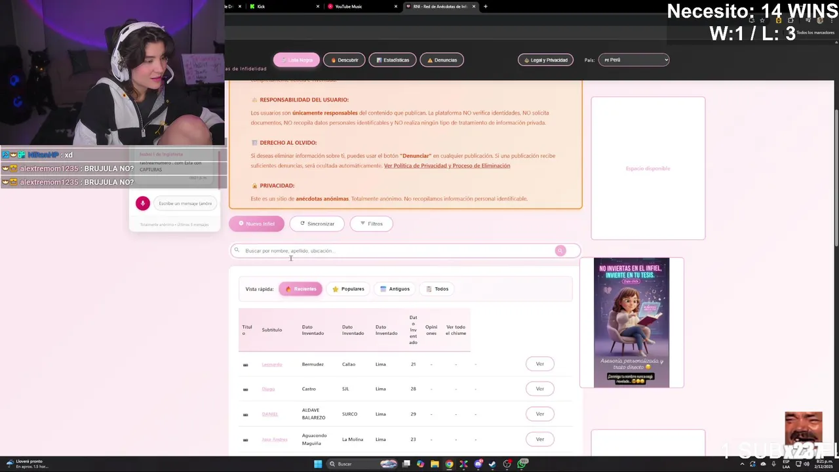
Task: Click the 'SURCO' cell
Action: 350,414
